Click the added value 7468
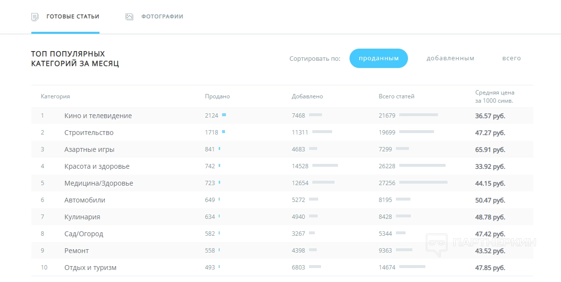The image size is (561, 282). pyautogui.click(x=298, y=116)
